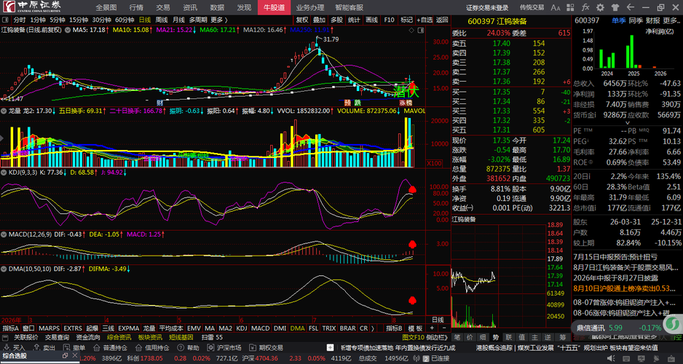The image size is (683, 364).
Task: Click 返回 return button
Action: [442, 20]
